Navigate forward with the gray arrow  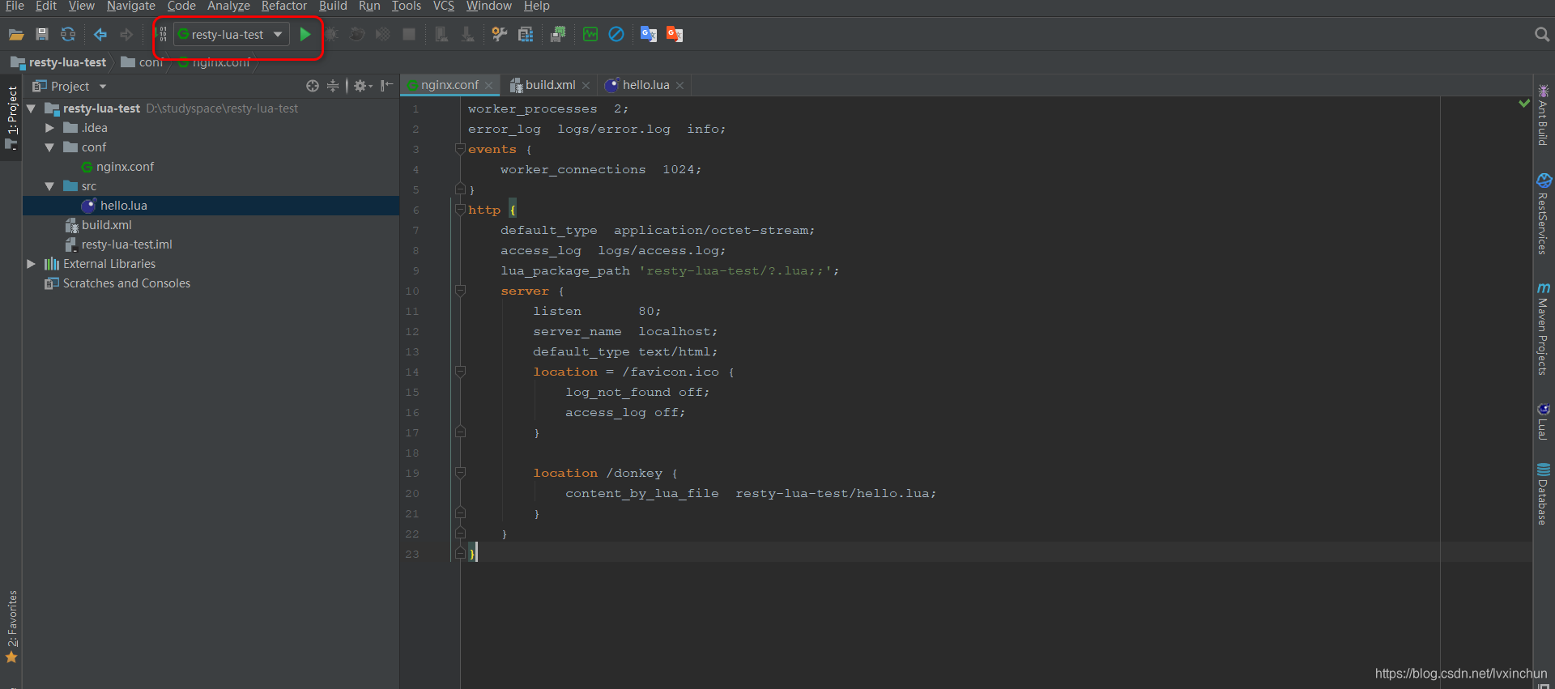(126, 34)
